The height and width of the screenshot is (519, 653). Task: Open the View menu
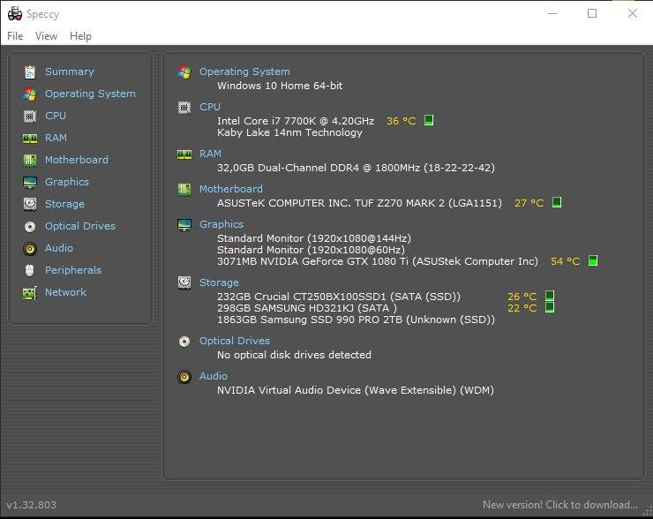46,36
